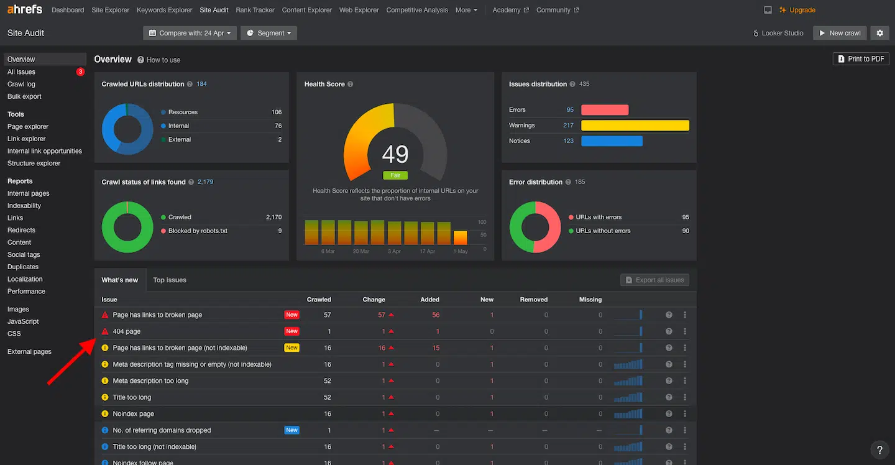Screen dimensions: 895x465
Task: Click the ahrefs logo
Action: coord(25,10)
